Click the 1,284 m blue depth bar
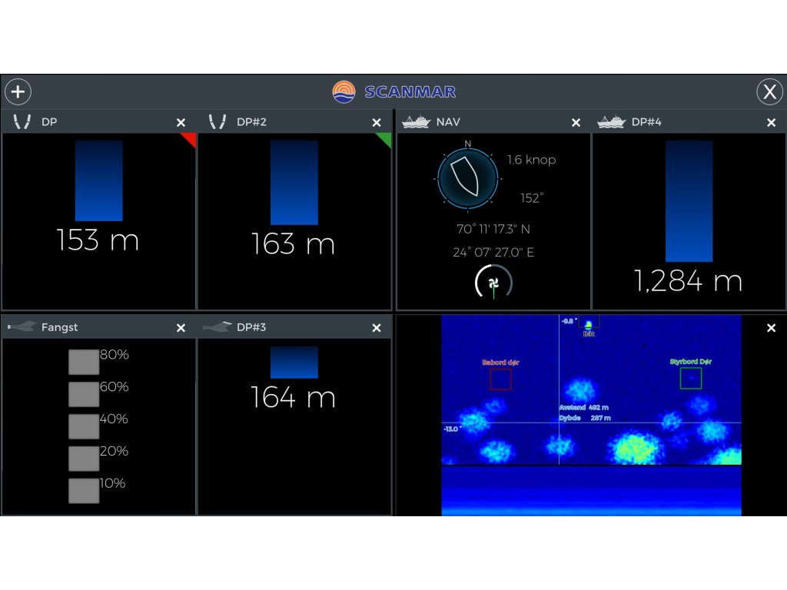The image size is (787, 590). point(689,201)
